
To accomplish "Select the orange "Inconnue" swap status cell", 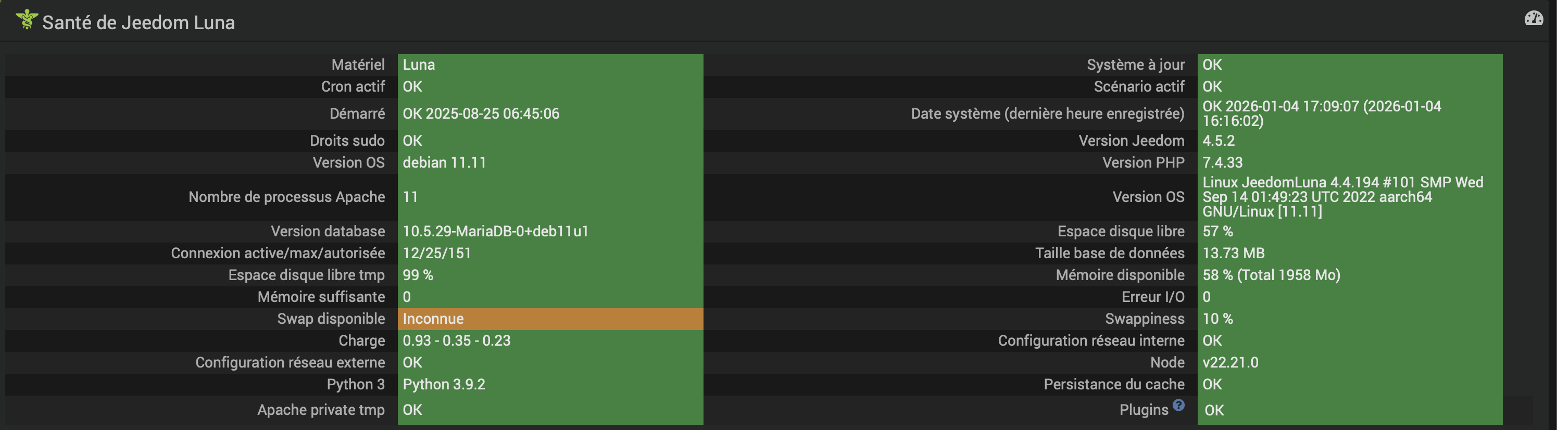I will pos(550,319).
